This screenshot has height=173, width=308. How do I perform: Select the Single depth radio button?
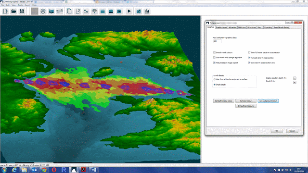pos(215,85)
